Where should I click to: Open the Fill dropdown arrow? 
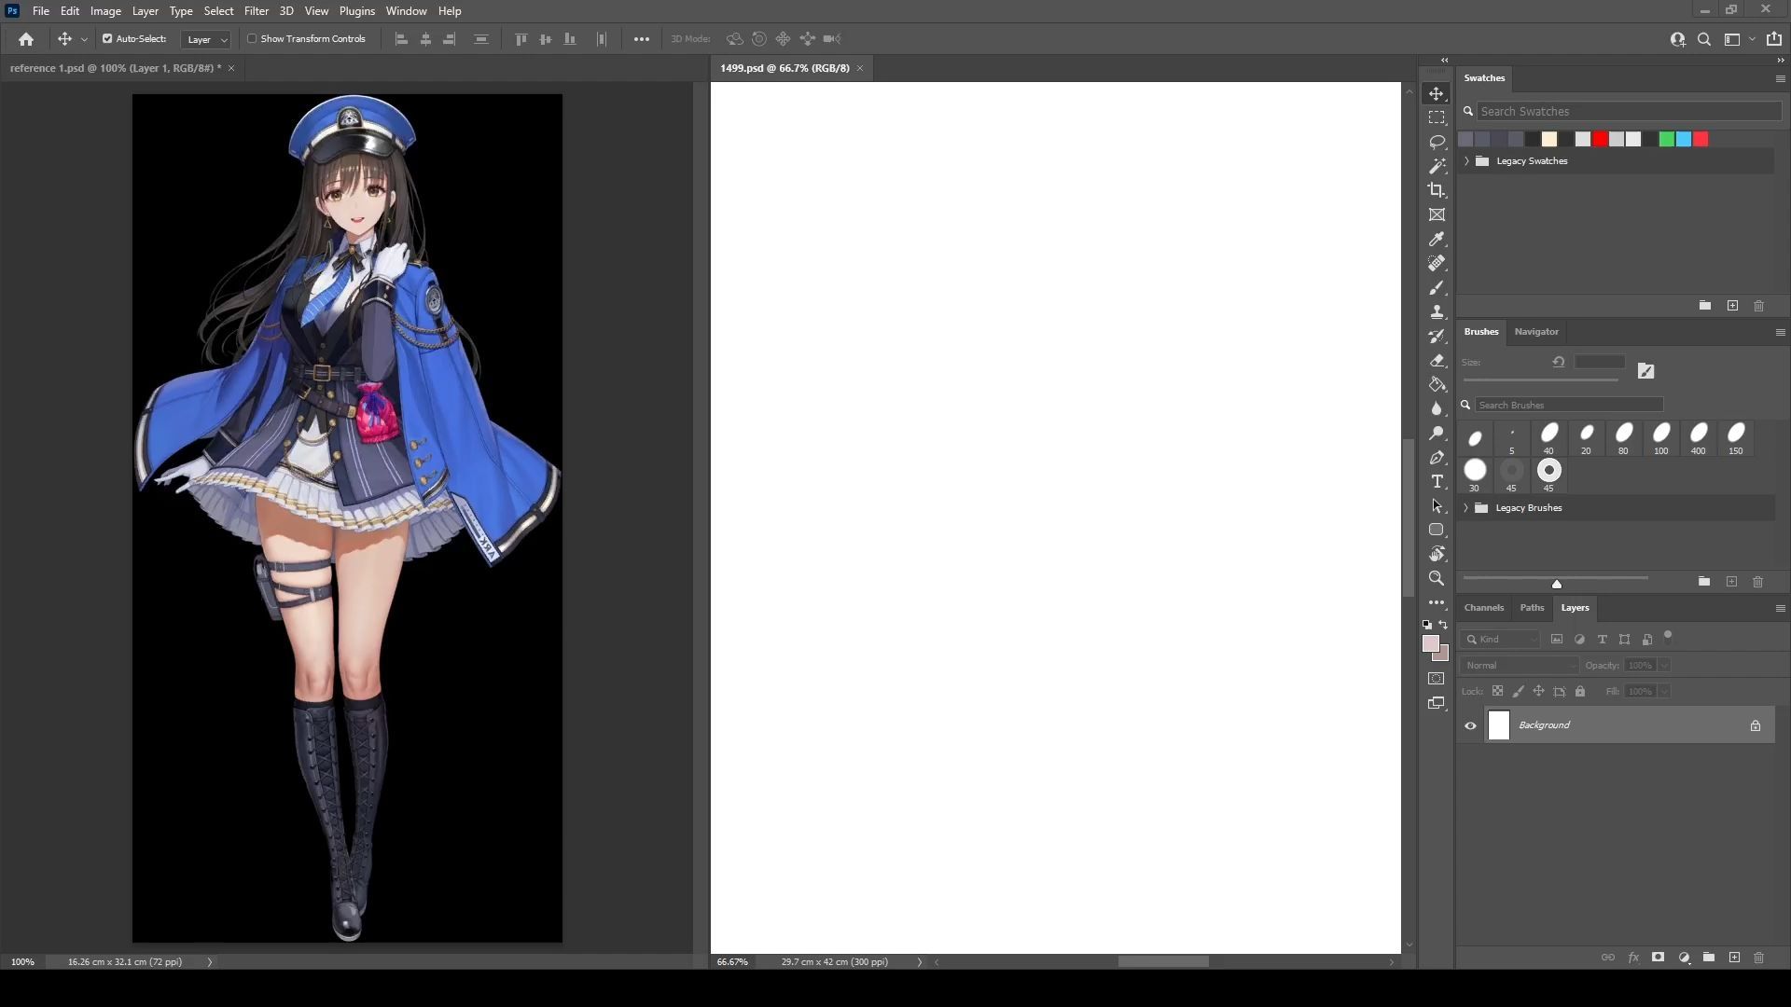[x=1664, y=692]
